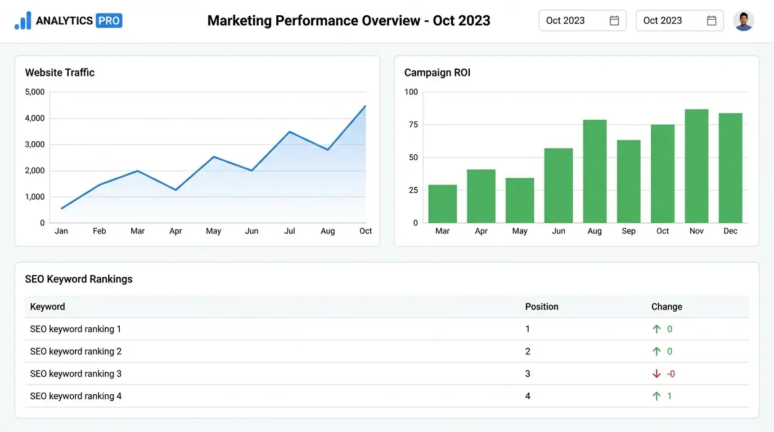
Task: Select the first Oct 2023 date field
Action: coord(565,20)
